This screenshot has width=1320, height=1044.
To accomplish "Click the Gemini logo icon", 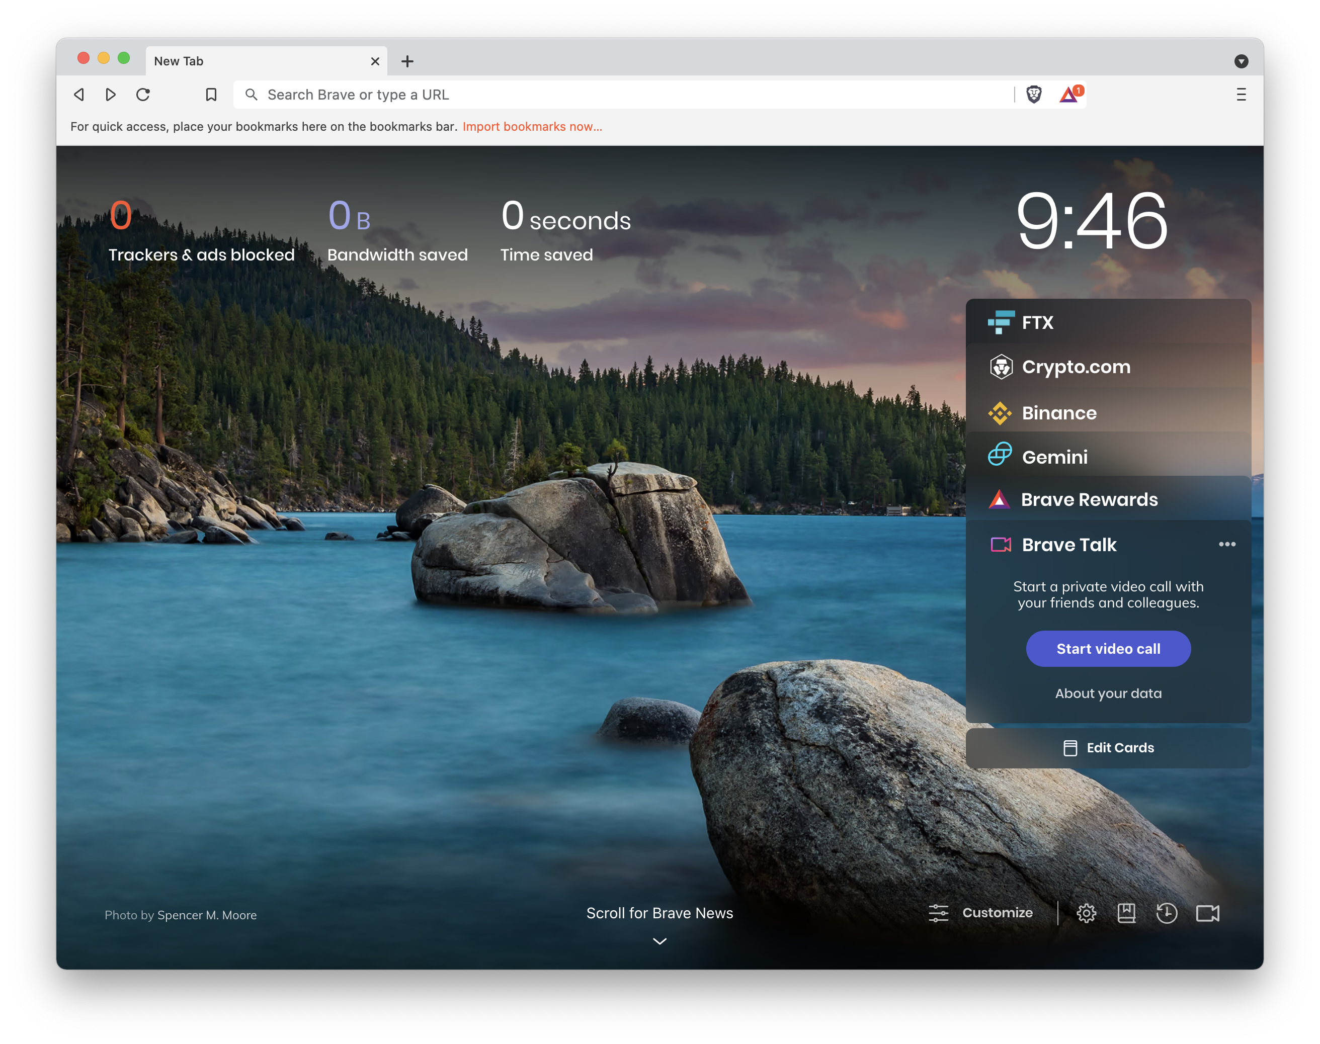I will pyautogui.click(x=1000, y=454).
